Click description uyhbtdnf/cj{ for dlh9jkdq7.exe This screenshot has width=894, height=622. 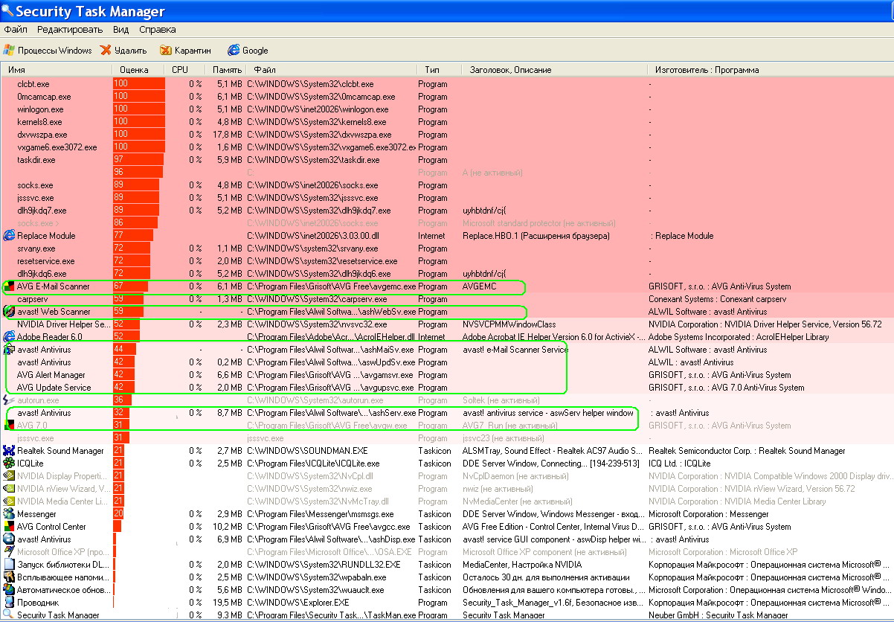tap(484, 211)
